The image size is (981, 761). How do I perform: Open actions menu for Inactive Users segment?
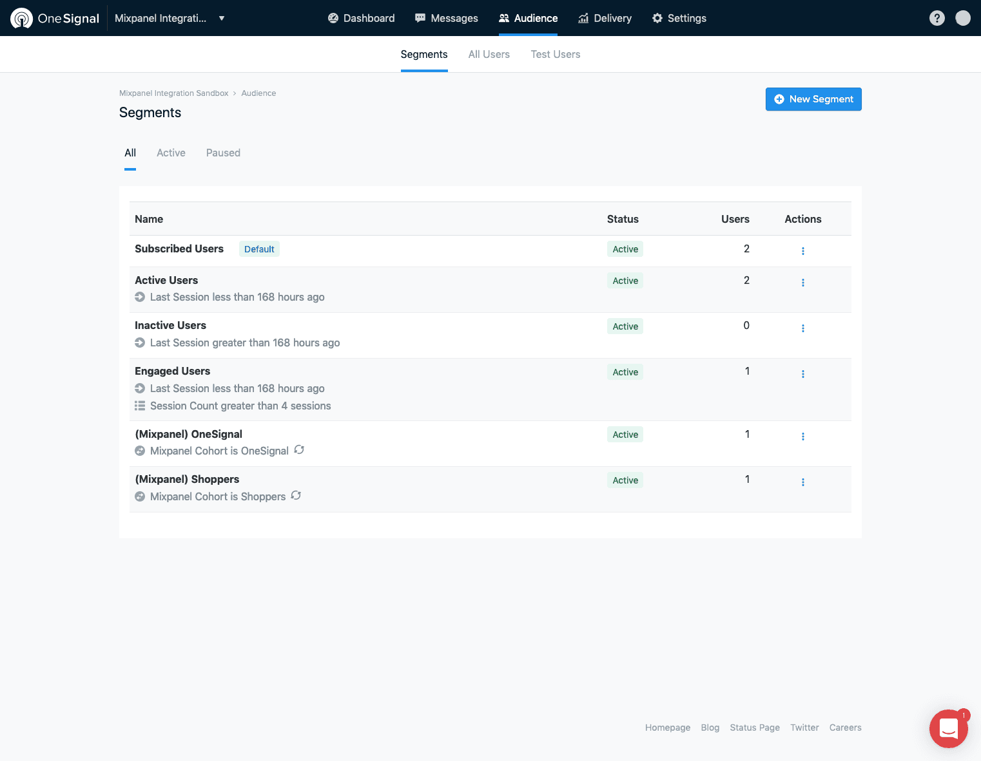coord(802,328)
